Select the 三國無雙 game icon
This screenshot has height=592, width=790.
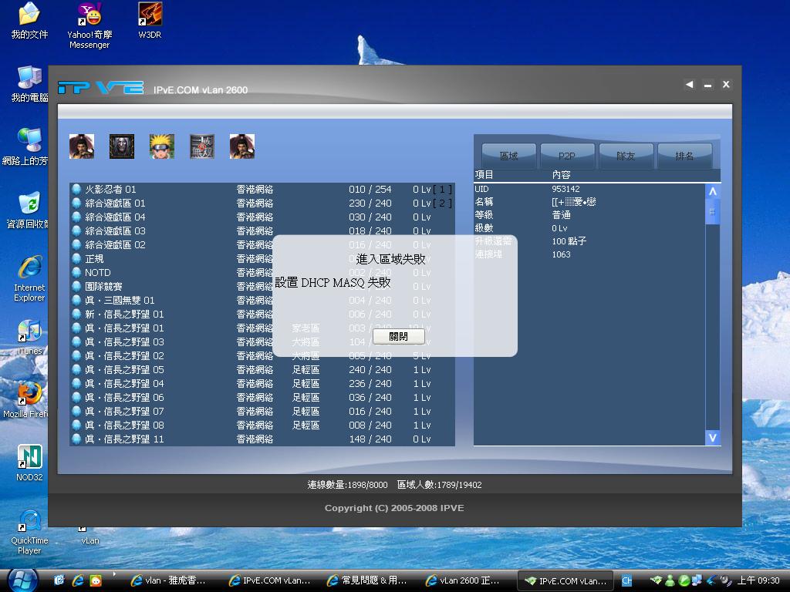[202, 146]
